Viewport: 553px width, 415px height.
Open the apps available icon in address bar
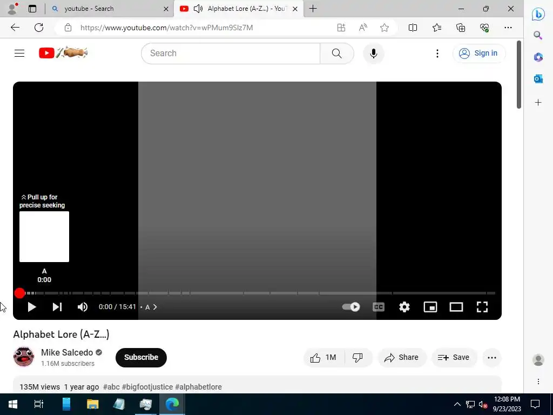(x=341, y=28)
